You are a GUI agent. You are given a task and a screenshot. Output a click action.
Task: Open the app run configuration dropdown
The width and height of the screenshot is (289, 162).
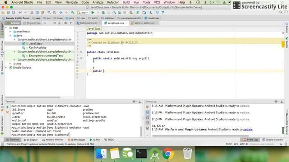83,13
